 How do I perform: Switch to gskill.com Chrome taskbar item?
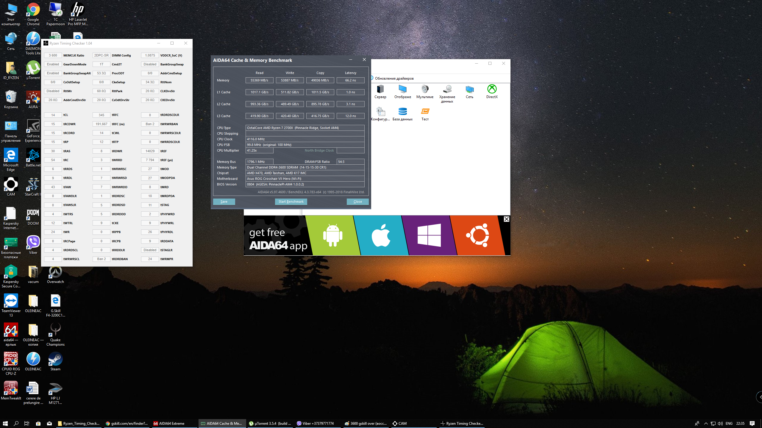[x=127, y=423]
